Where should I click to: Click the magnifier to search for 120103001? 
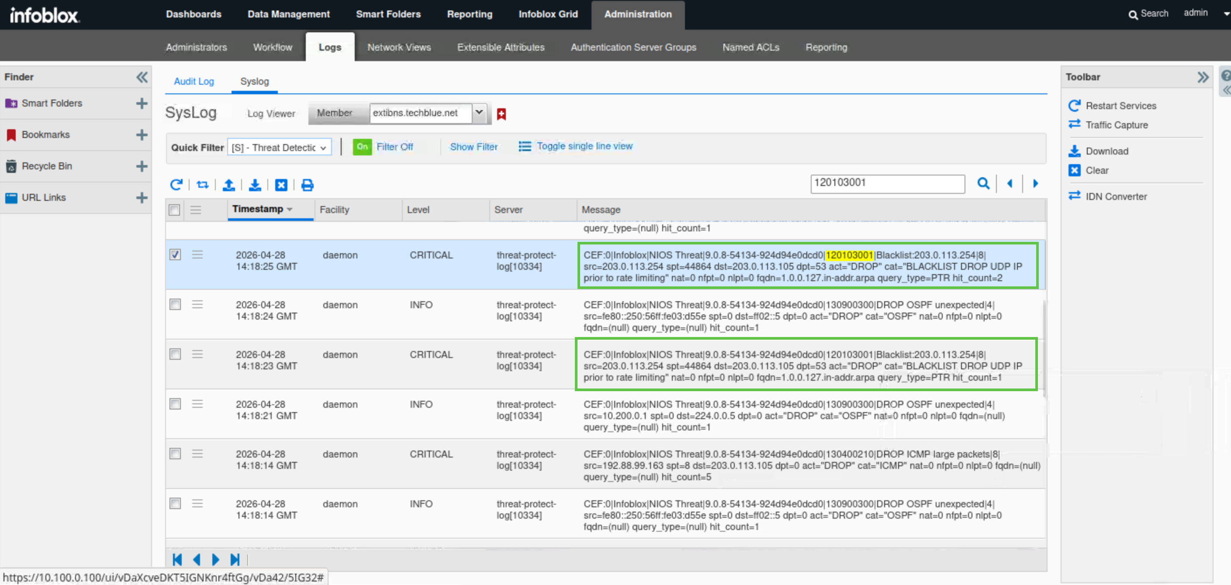coord(983,183)
